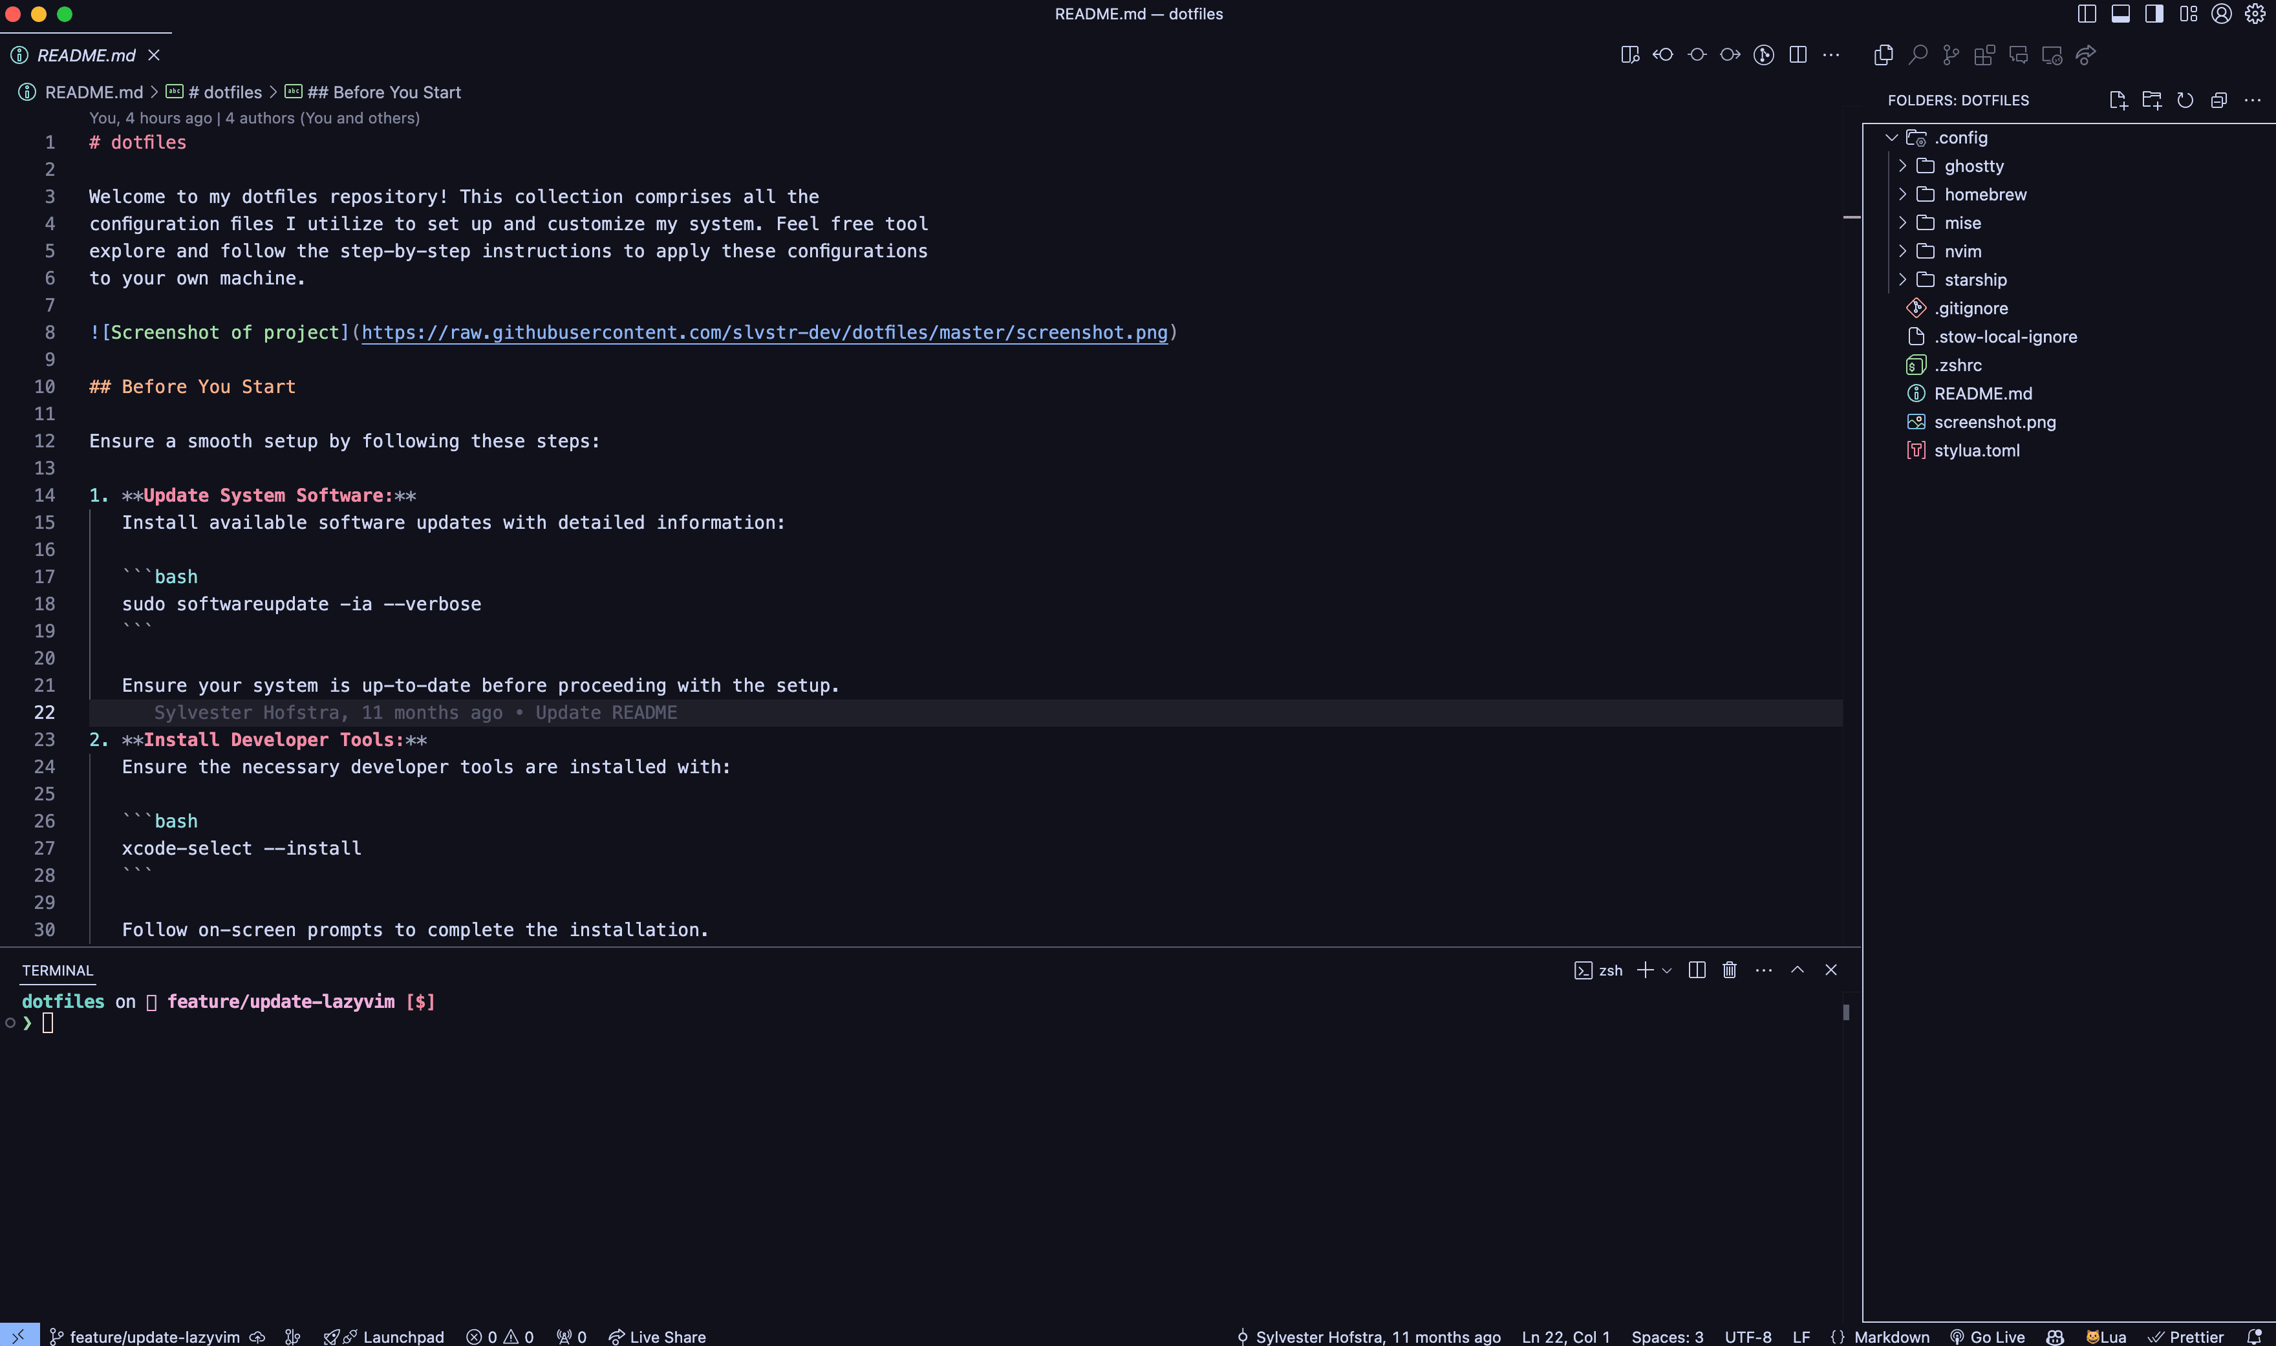Open terminal panel more actions ellipsis
Image resolution: width=2276 pixels, height=1346 pixels.
pos(1763,970)
